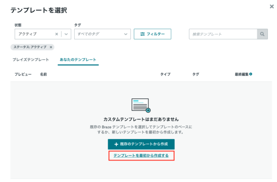Click the プレビュー column header

(x=23, y=75)
